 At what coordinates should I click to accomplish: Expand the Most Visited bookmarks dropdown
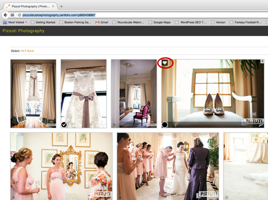point(26,23)
